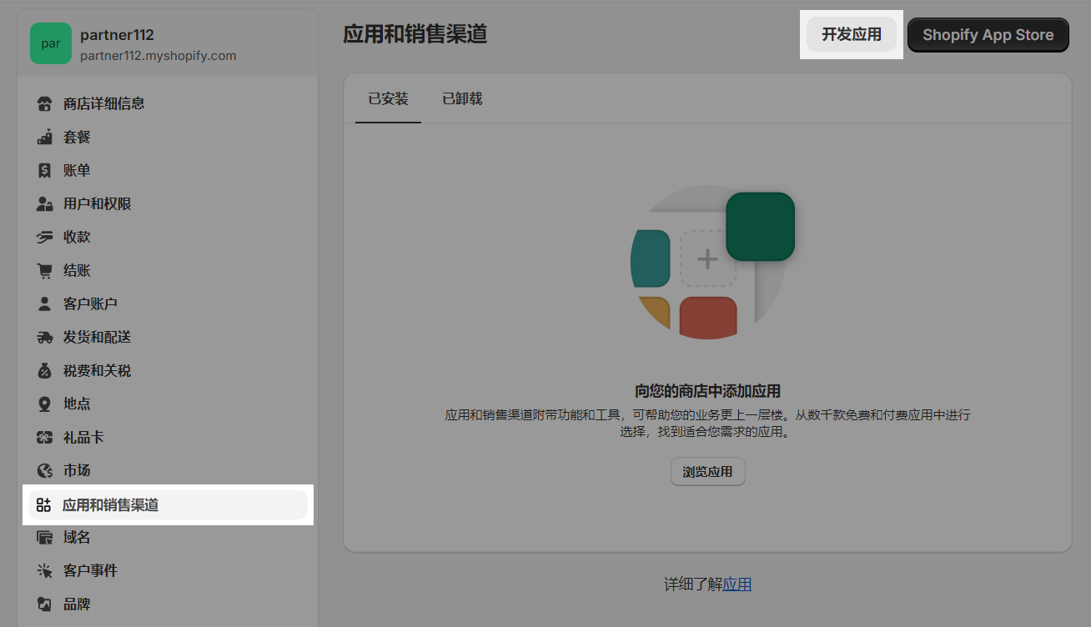Click the green 'par' store avatar

click(51, 43)
